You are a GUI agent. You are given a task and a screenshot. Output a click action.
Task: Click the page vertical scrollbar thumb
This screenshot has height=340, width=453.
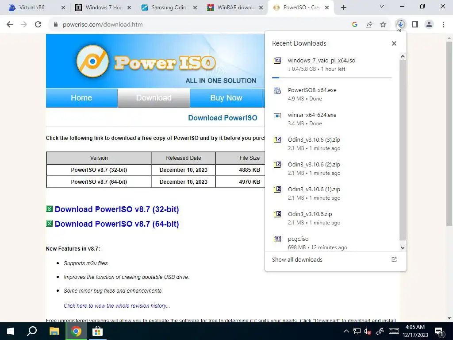tap(449, 133)
